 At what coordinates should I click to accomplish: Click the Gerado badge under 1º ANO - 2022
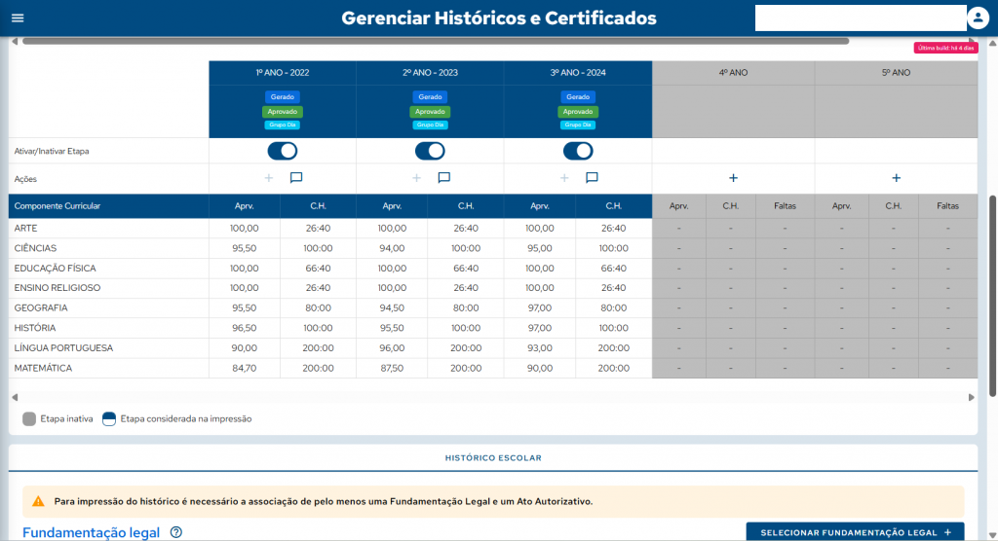[x=282, y=97]
